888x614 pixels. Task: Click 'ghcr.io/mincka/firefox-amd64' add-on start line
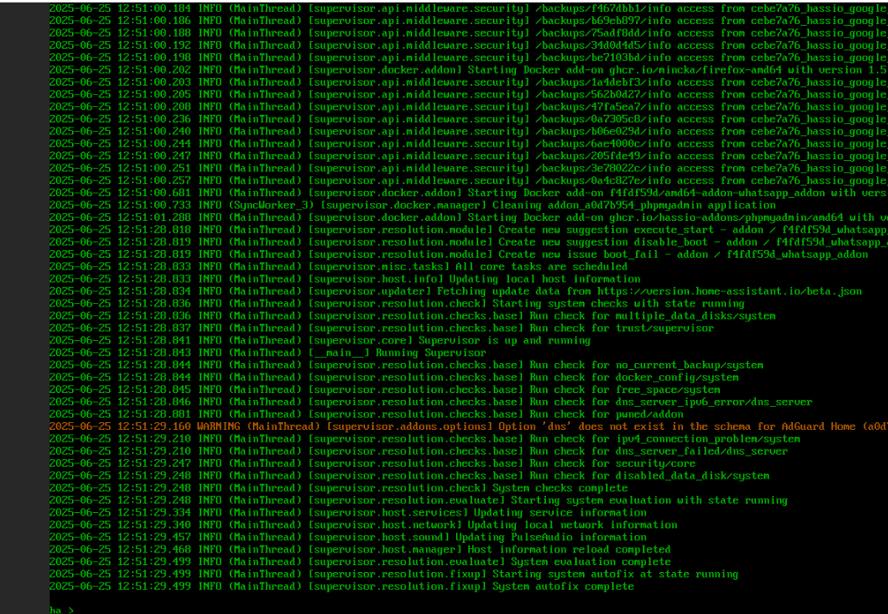click(x=468, y=70)
